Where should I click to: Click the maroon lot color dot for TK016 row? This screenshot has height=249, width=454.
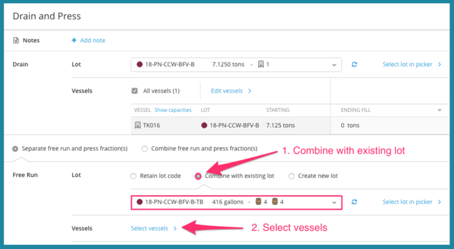coord(204,125)
